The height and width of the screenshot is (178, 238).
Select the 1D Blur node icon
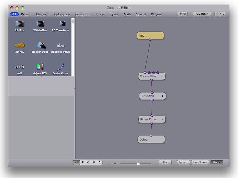coord(20,24)
